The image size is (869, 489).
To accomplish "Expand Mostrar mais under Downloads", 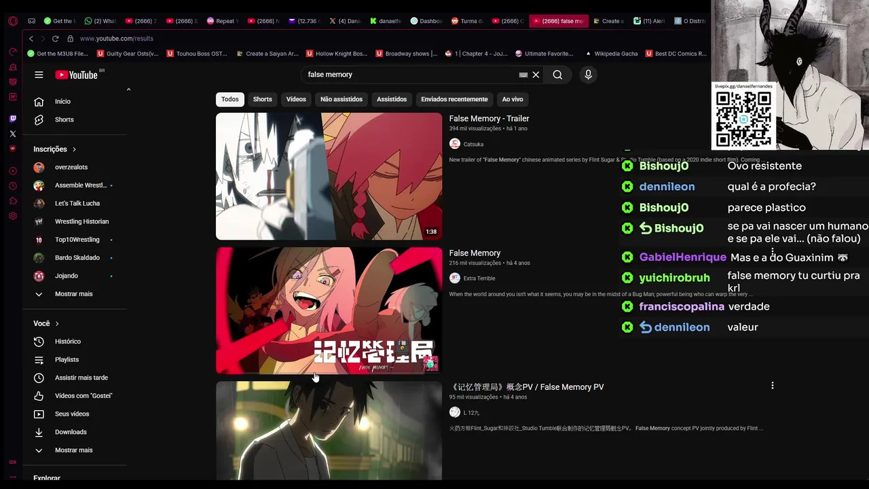I will pyautogui.click(x=75, y=450).
